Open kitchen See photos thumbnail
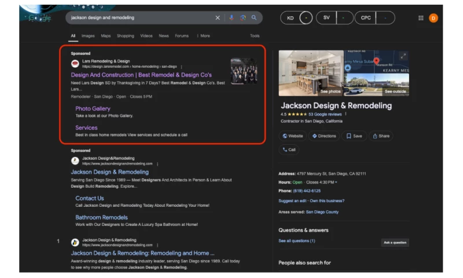This screenshot has height=278, width=463. point(311,73)
